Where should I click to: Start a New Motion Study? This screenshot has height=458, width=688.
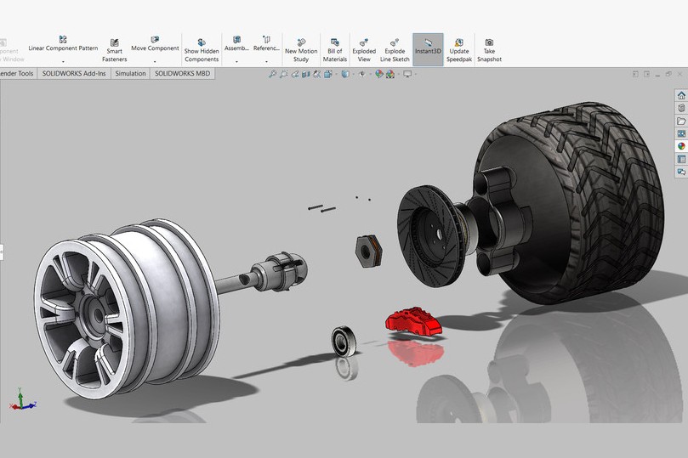(301, 50)
